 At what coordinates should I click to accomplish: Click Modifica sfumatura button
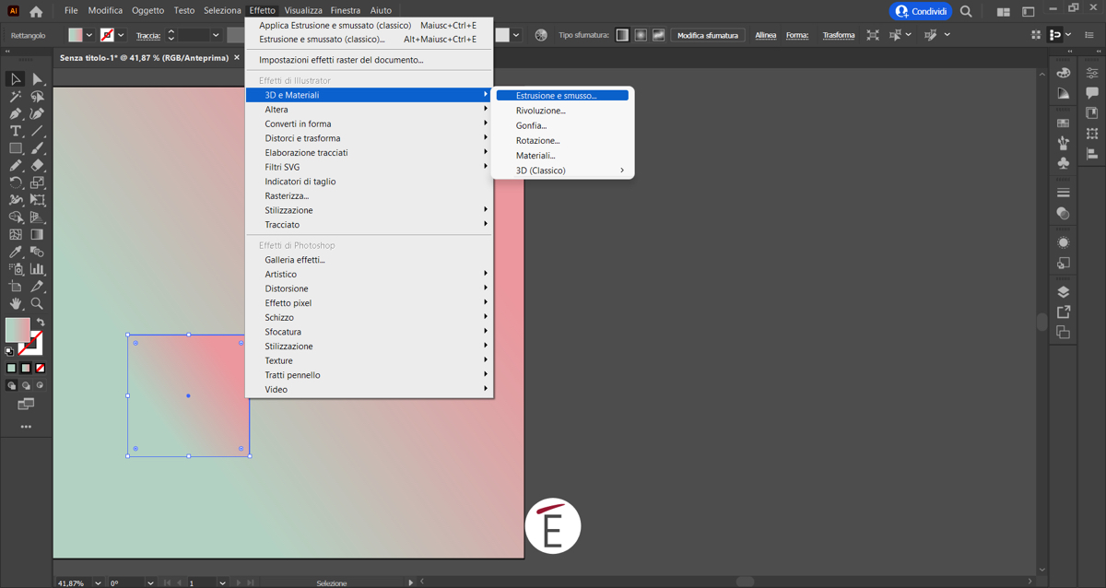[708, 35]
